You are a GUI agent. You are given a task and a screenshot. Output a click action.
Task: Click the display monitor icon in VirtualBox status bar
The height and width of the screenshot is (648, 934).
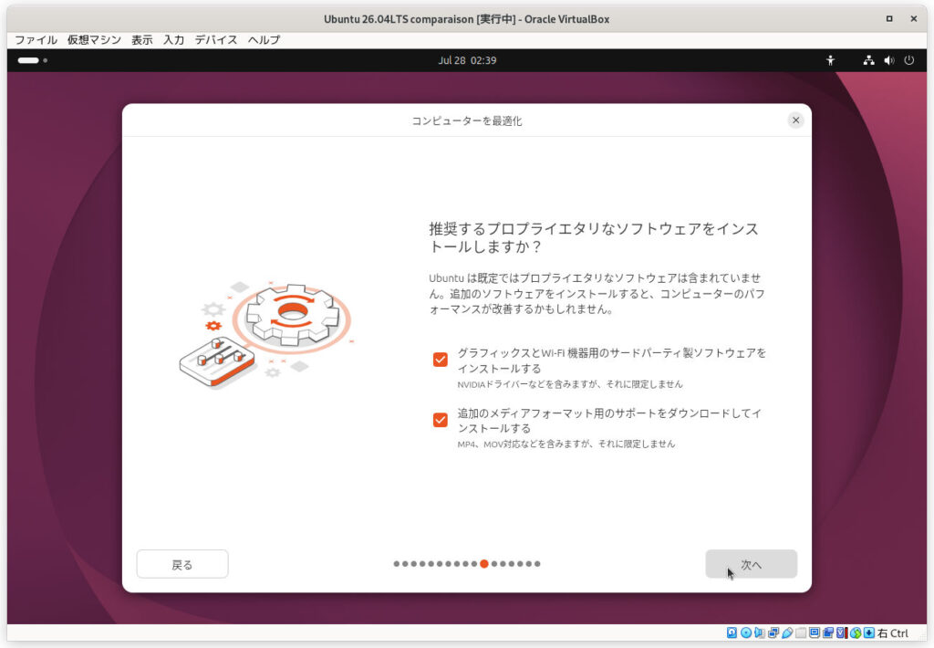pos(815,633)
